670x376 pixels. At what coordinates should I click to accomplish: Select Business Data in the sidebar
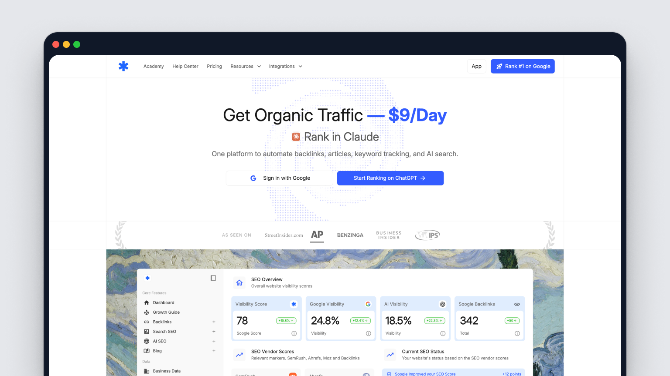[167, 371]
